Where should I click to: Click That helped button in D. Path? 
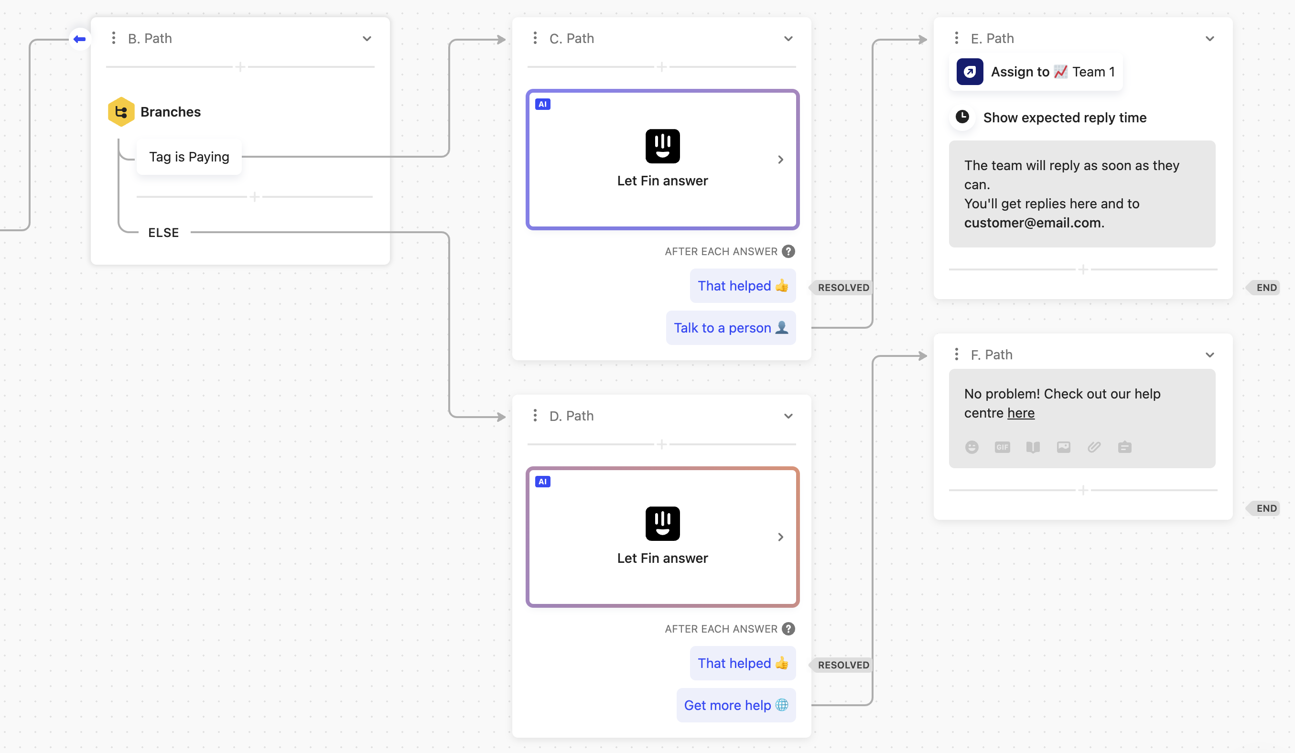pos(743,663)
